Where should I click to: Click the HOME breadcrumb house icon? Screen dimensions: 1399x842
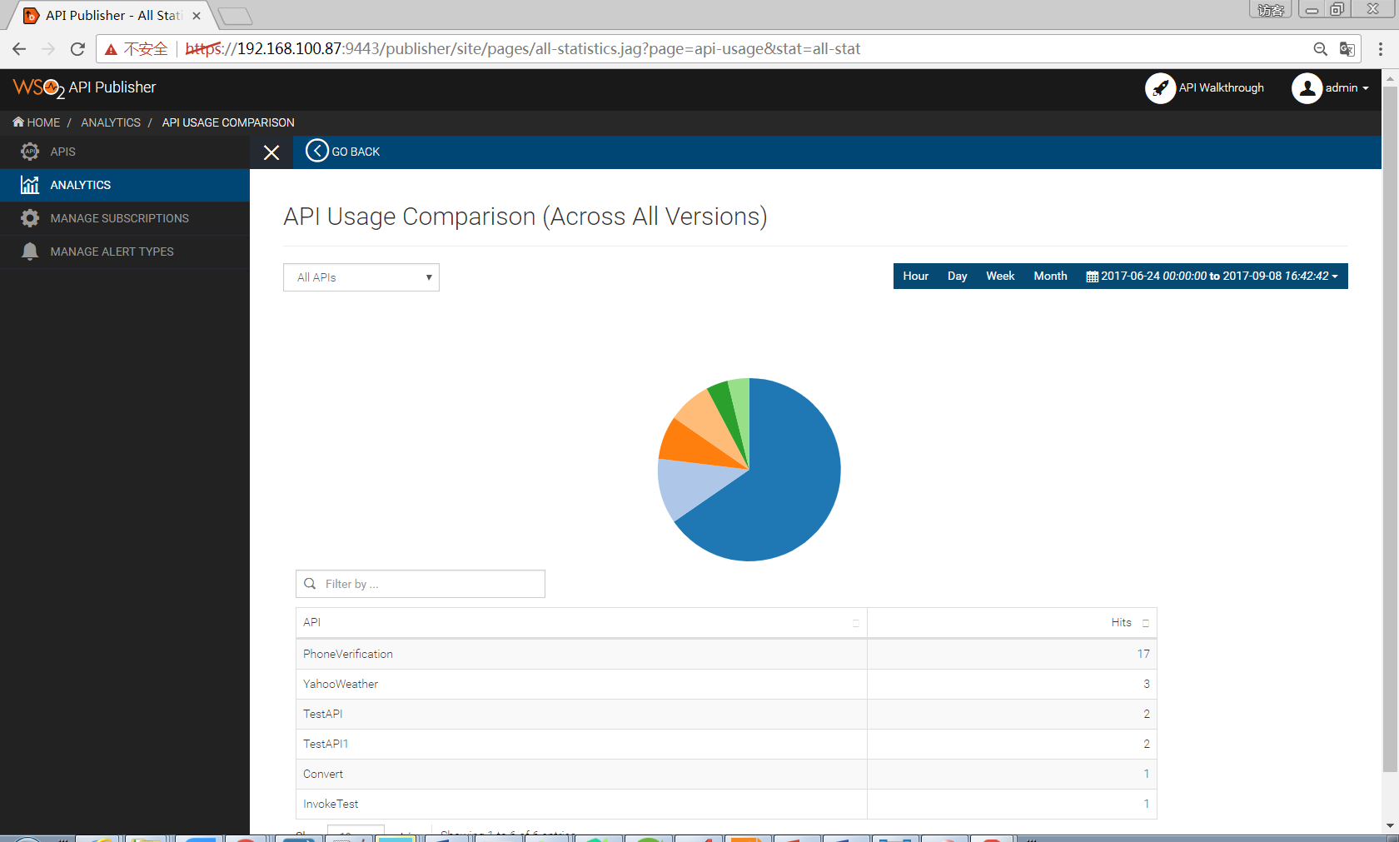click(18, 122)
